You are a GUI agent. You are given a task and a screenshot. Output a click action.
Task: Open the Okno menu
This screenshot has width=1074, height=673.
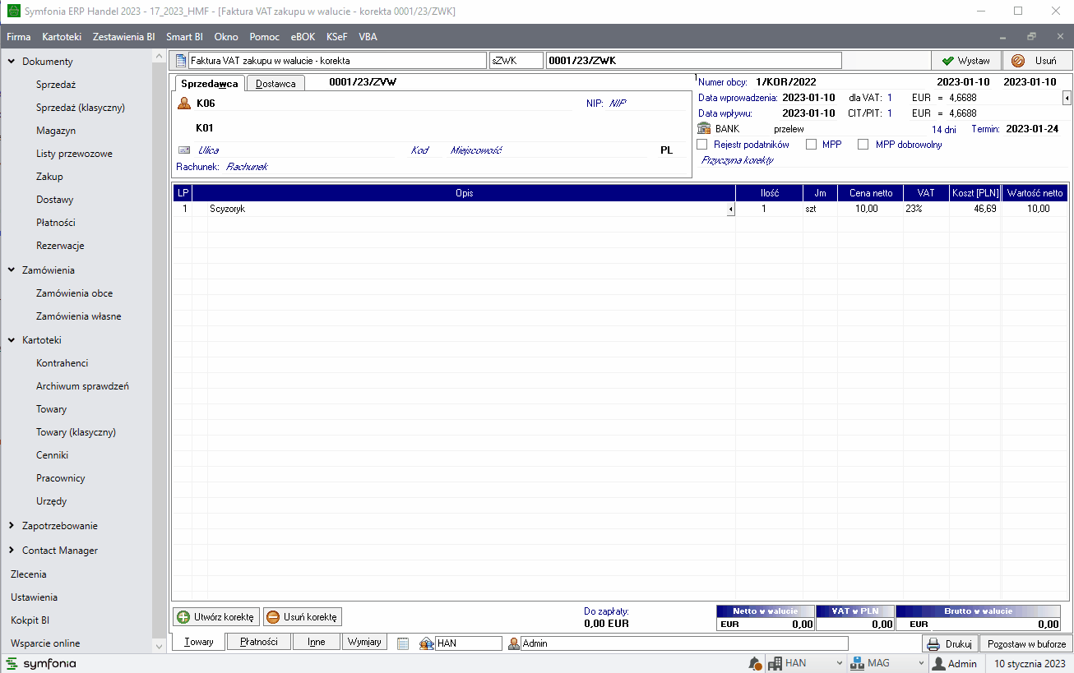click(x=226, y=37)
